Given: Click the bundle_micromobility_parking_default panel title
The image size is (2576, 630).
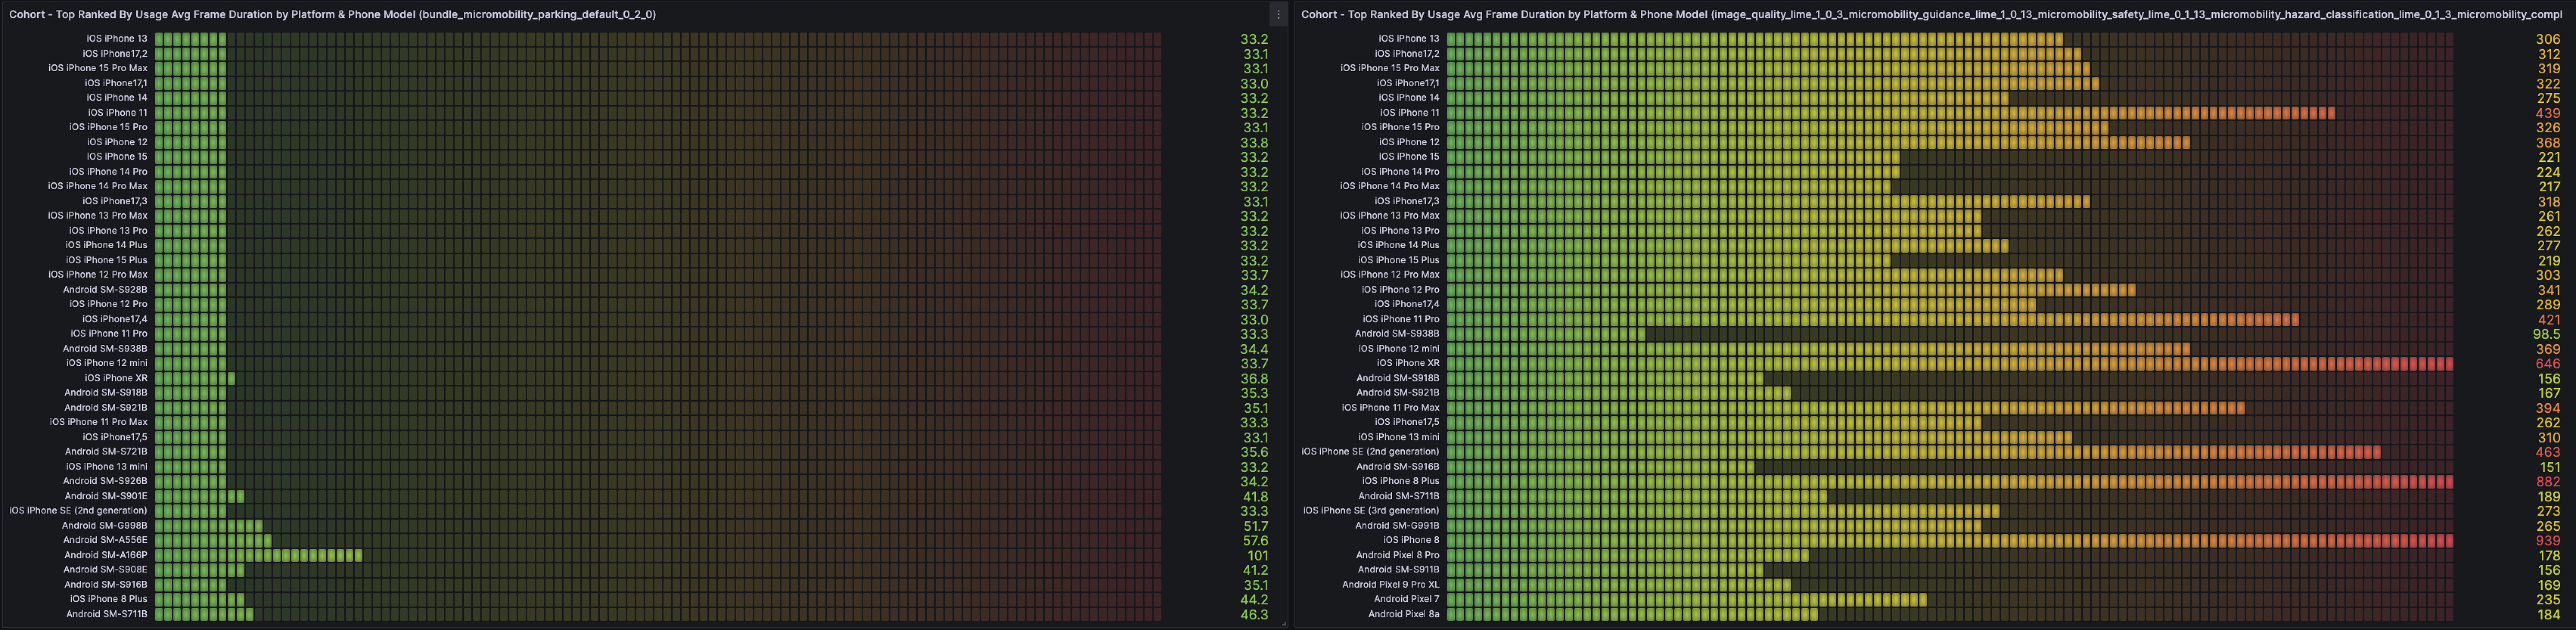Looking at the screenshot, I should (x=332, y=14).
